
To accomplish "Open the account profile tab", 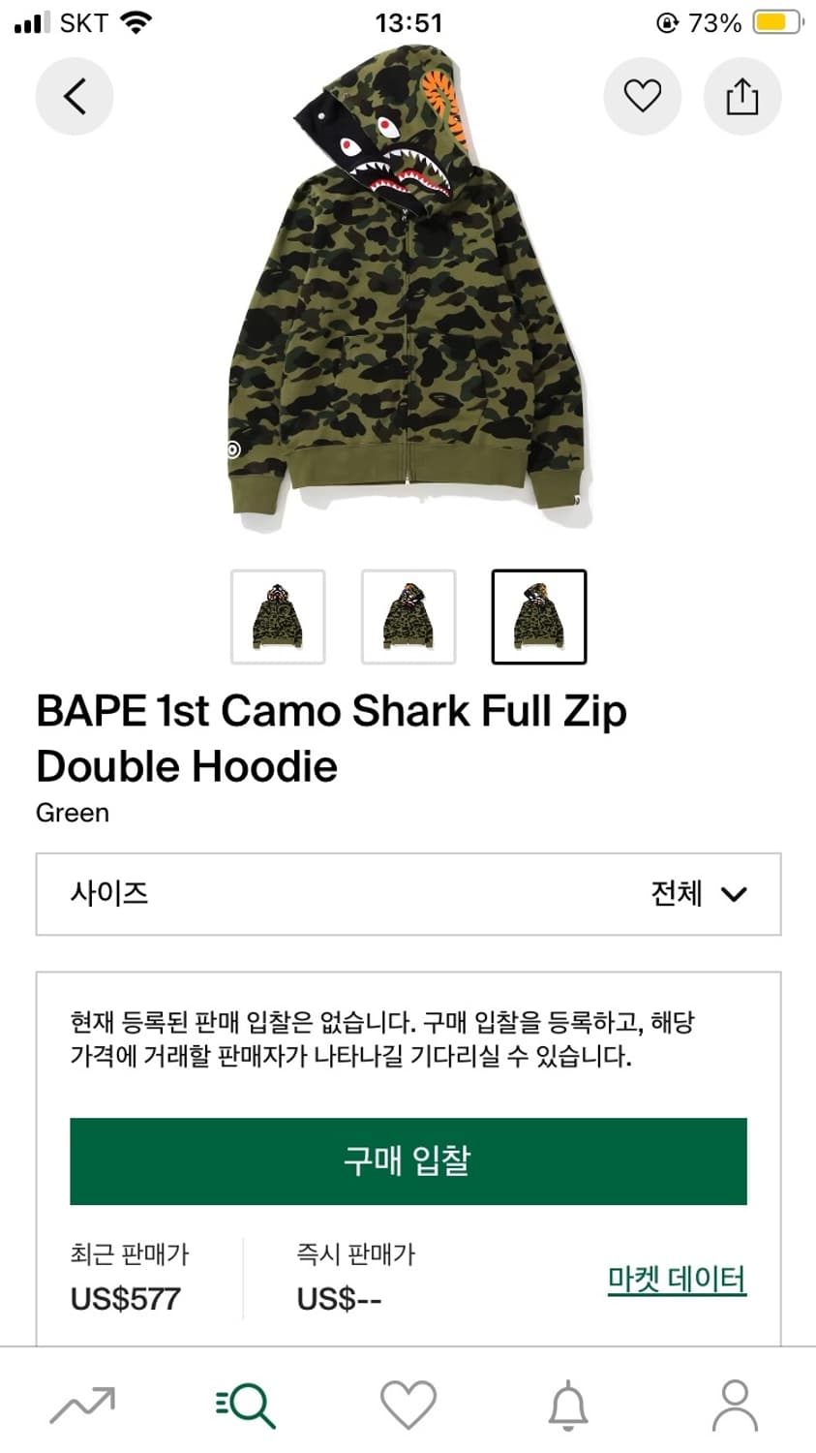I will [735, 1406].
